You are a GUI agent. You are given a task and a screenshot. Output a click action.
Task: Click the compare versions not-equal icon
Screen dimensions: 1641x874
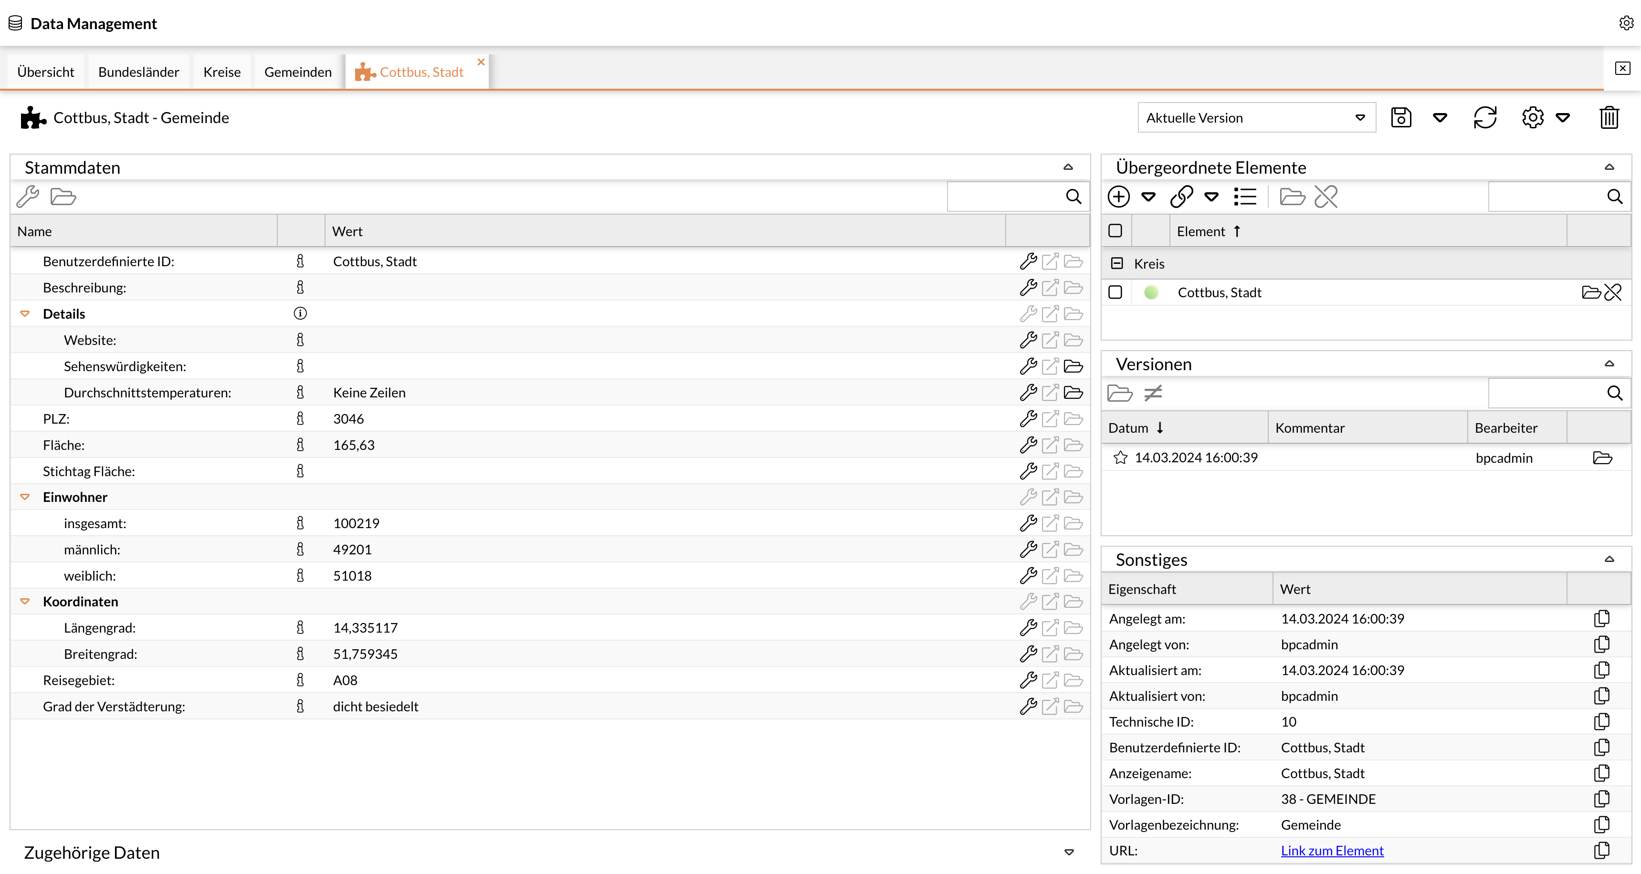click(x=1153, y=394)
